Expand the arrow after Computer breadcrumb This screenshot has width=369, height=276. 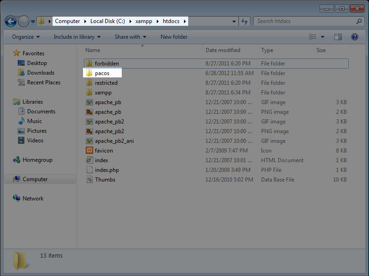pyautogui.click(x=85, y=21)
